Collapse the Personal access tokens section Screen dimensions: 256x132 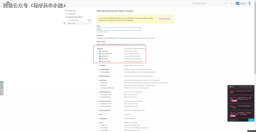click(x=90, y=17)
